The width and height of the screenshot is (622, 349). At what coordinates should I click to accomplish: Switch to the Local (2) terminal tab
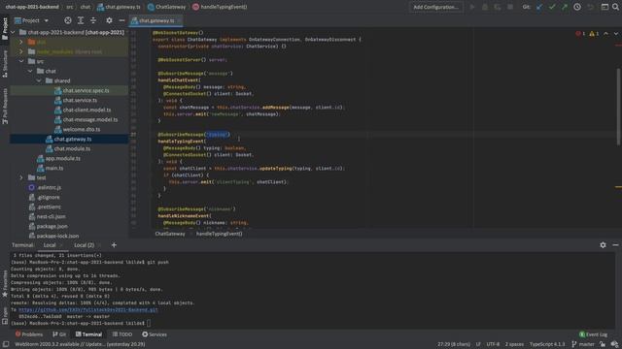(84, 245)
